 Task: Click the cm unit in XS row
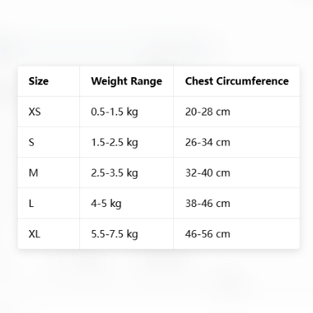(x=223, y=112)
